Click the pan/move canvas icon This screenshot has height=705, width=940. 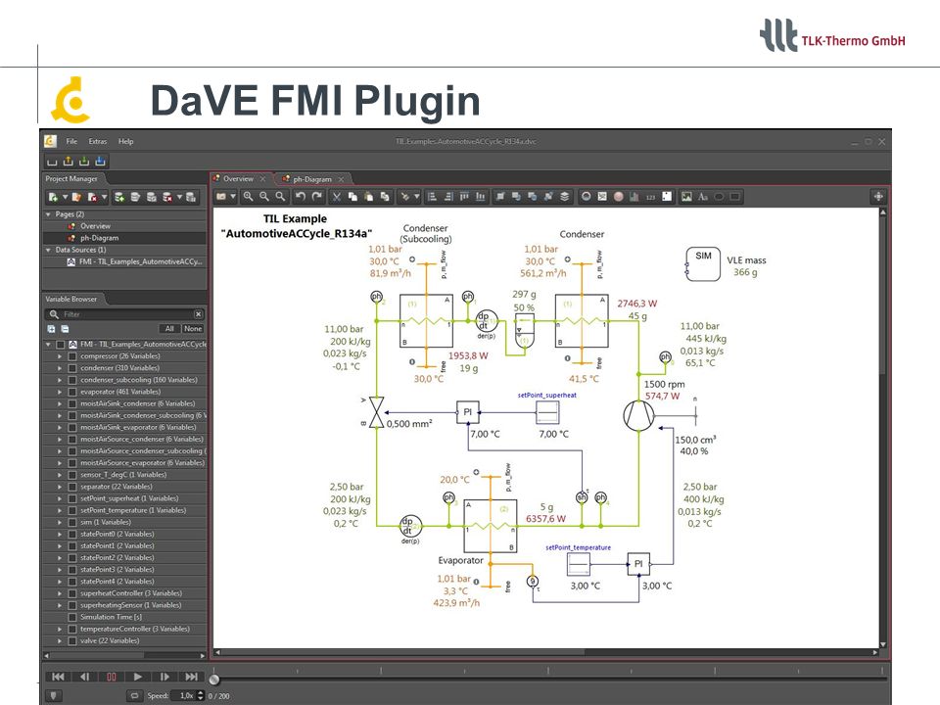pos(878,197)
